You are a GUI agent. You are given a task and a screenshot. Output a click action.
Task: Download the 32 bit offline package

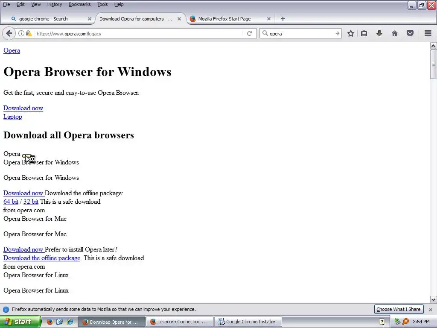tap(31, 202)
